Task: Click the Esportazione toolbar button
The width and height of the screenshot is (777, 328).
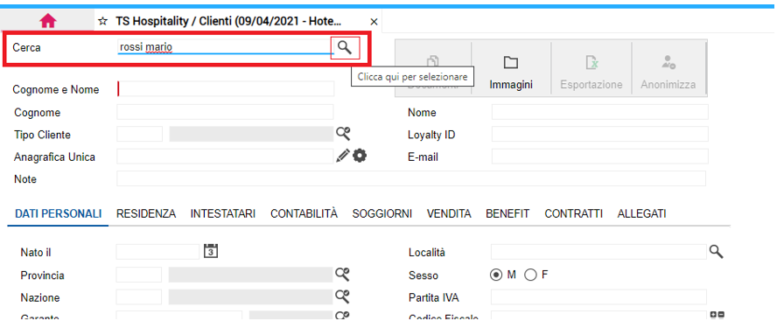Action: (x=591, y=68)
